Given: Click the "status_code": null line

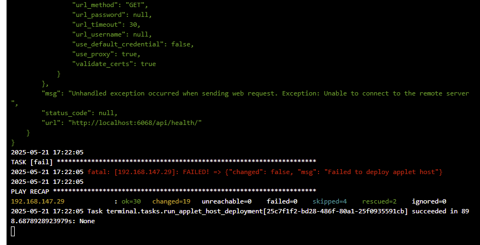Looking at the screenshot, I should [80, 113].
